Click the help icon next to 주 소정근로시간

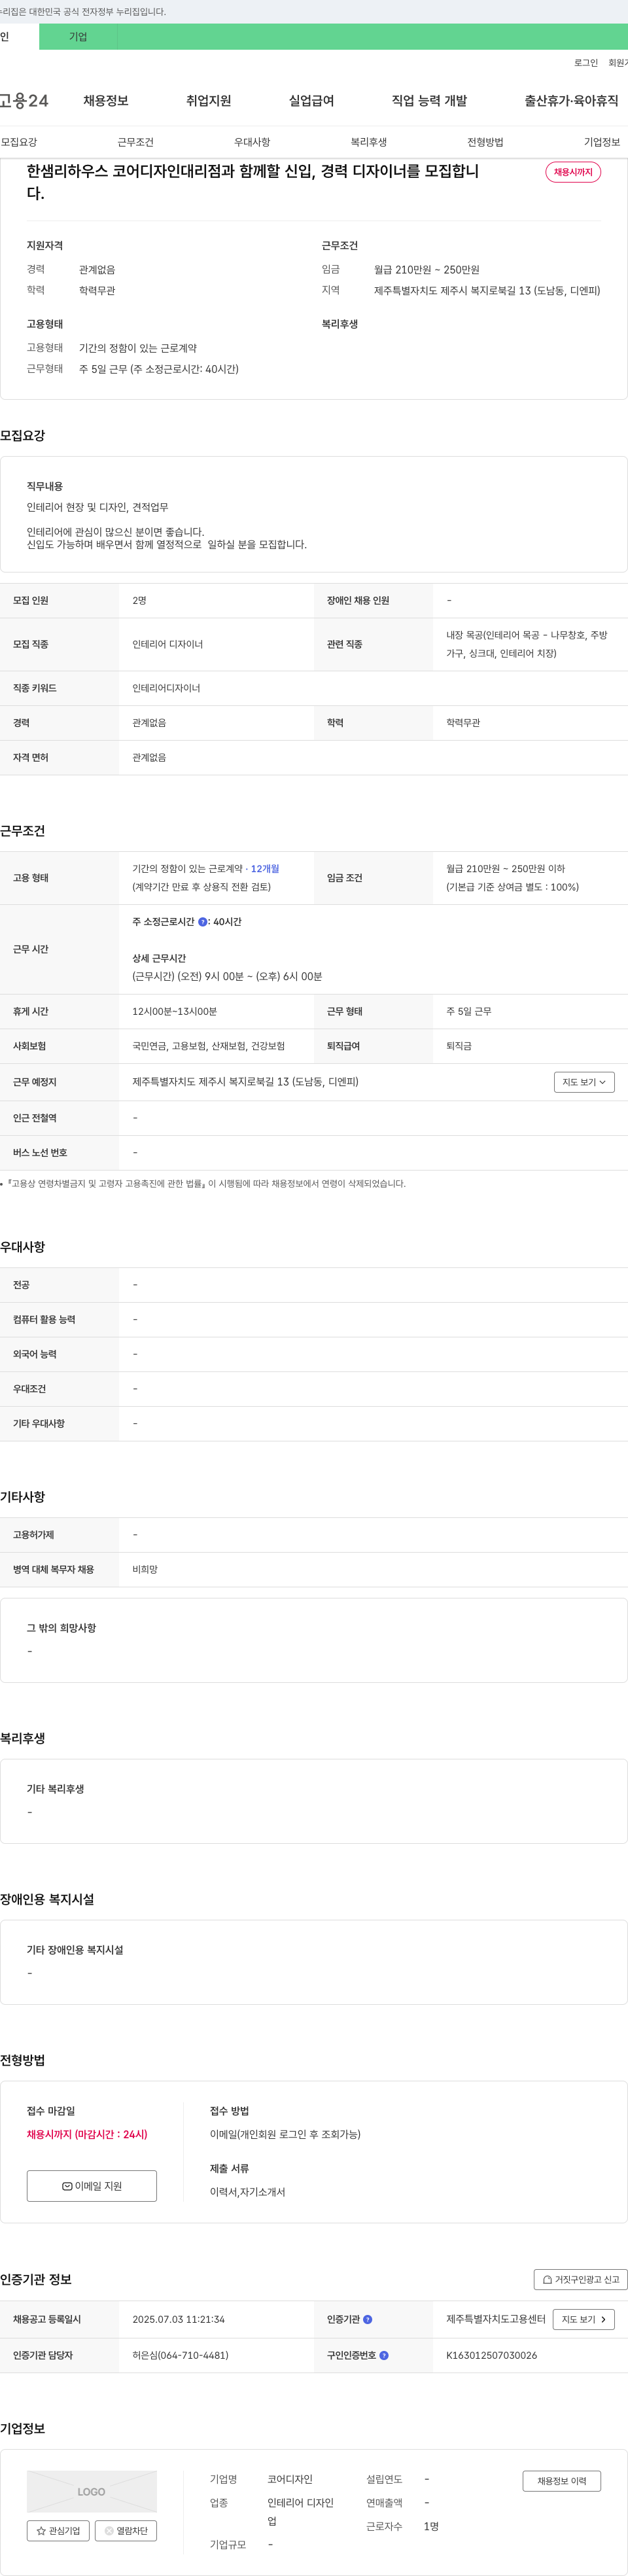tap(203, 922)
